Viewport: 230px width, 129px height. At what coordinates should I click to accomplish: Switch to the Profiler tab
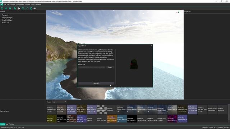[x=11, y=124]
